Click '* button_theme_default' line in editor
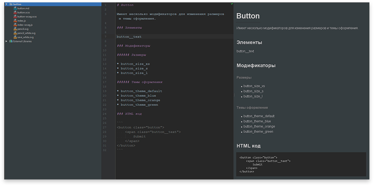374x186 pixels. [x=139, y=91]
